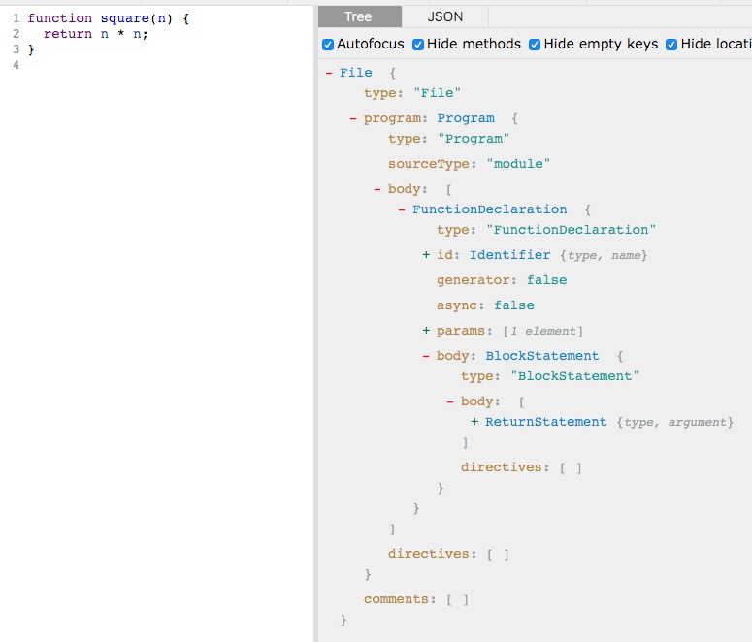Expand the params array
752x642 pixels.
(426, 331)
